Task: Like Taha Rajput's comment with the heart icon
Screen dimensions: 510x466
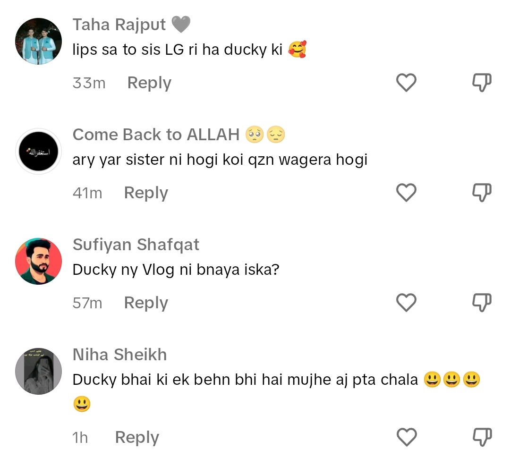Action: click(x=406, y=82)
